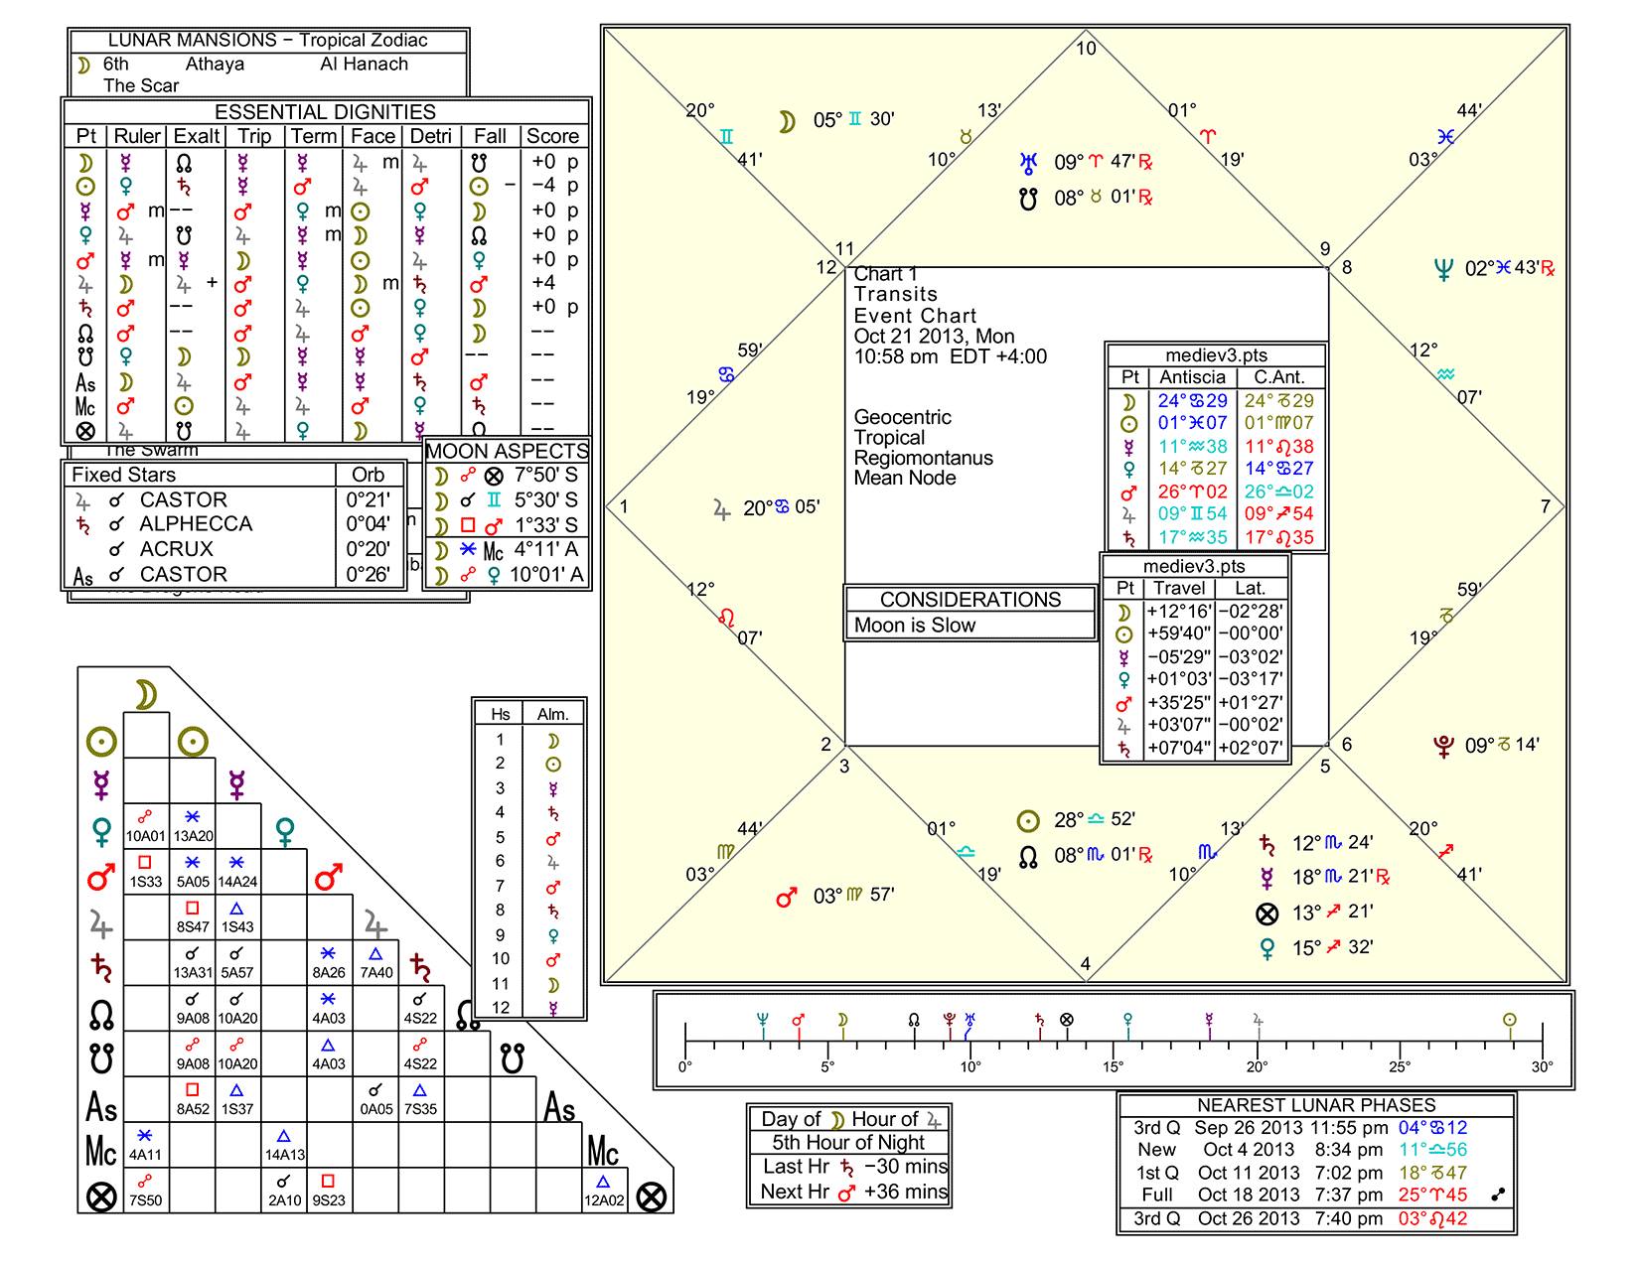
Task: Click the Pluto glyph at 09° Capricorn
Action: pyautogui.click(x=1442, y=746)
